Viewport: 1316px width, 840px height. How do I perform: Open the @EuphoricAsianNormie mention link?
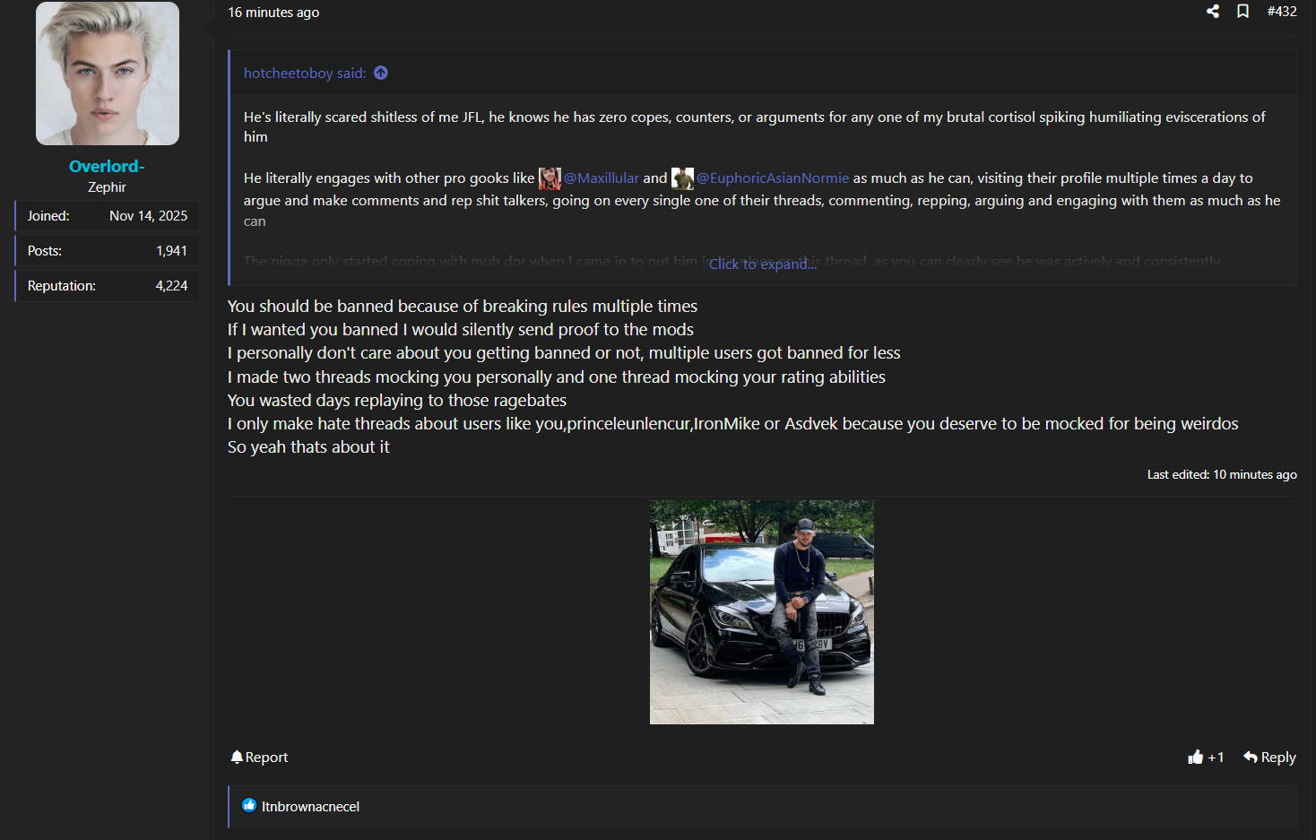773,178
